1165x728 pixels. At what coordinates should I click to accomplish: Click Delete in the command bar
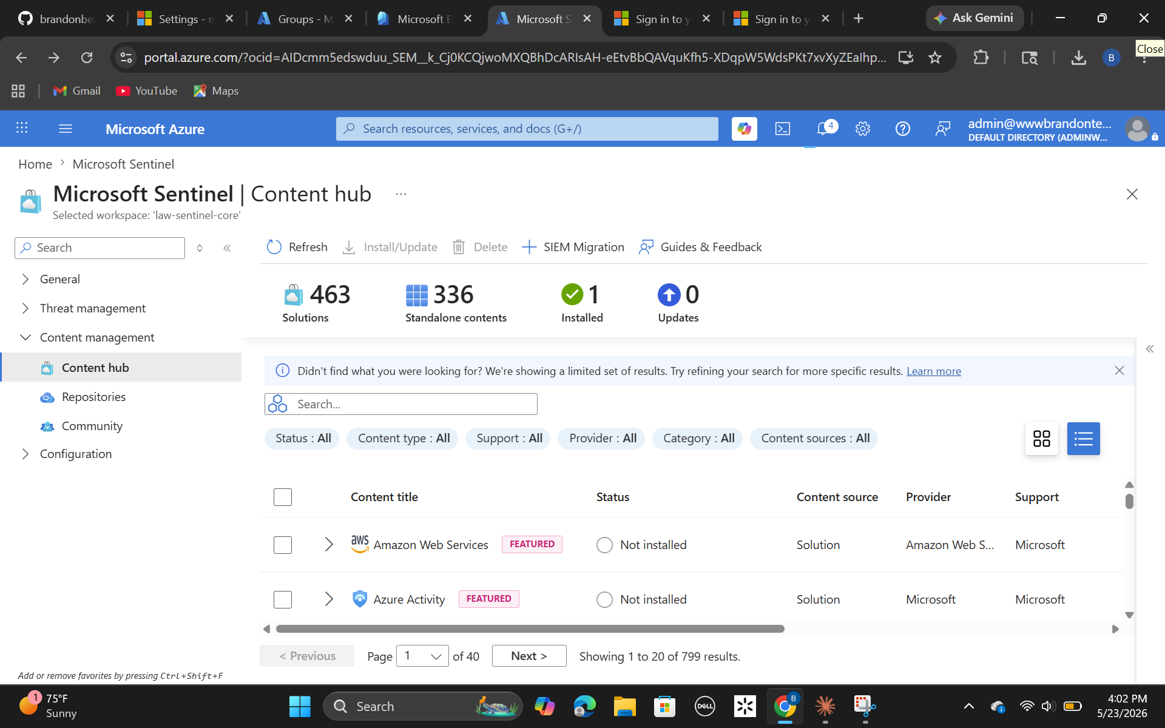tap(480, 247)
